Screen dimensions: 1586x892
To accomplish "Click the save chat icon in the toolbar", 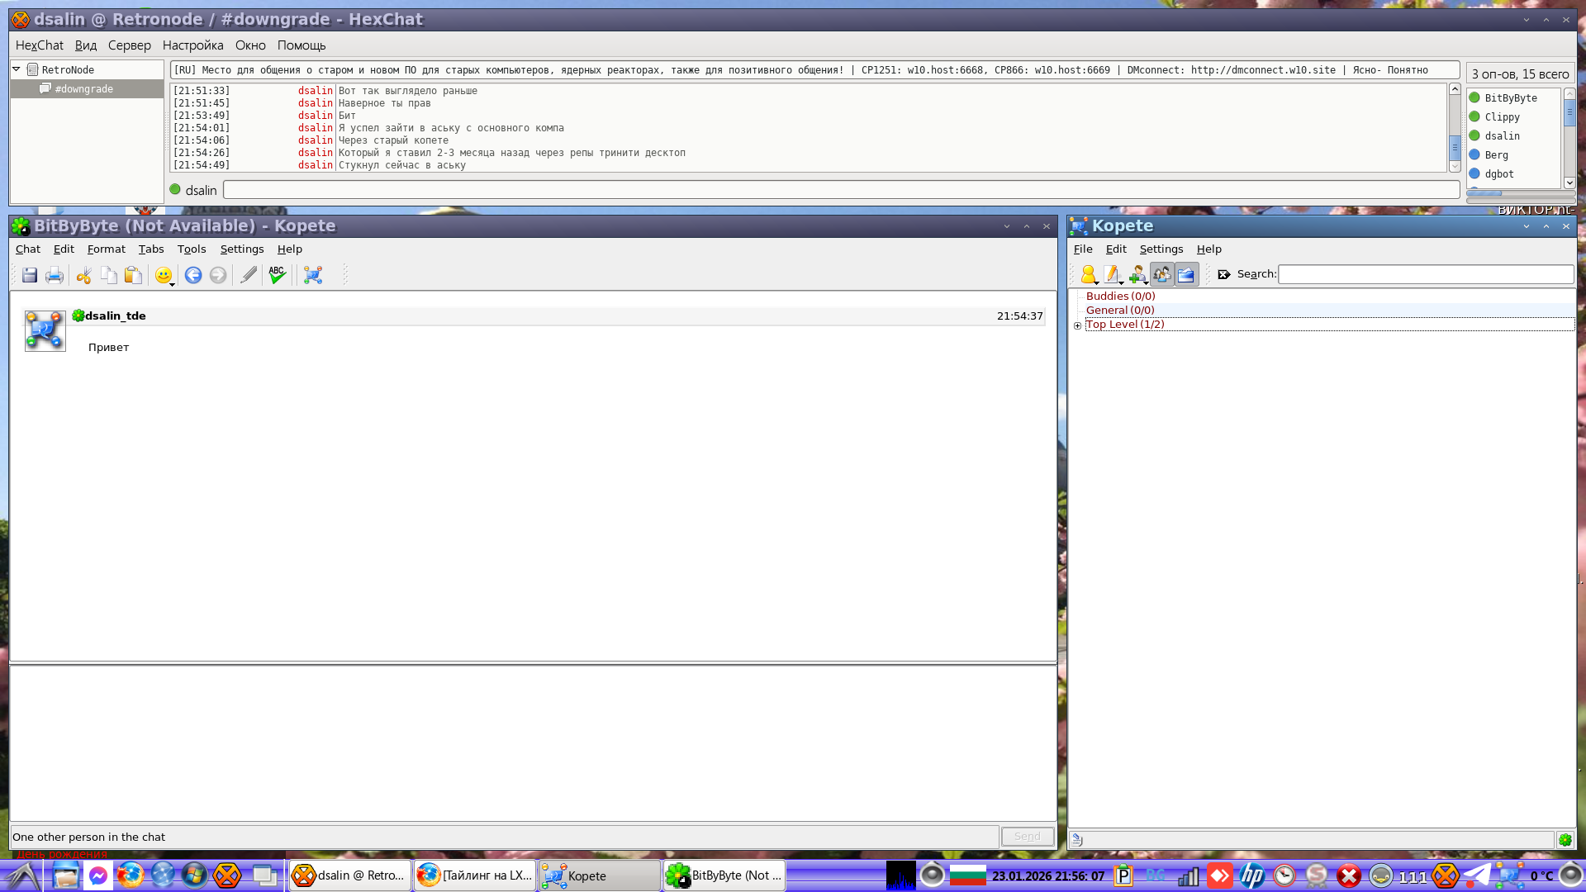I will click(30, 275).
